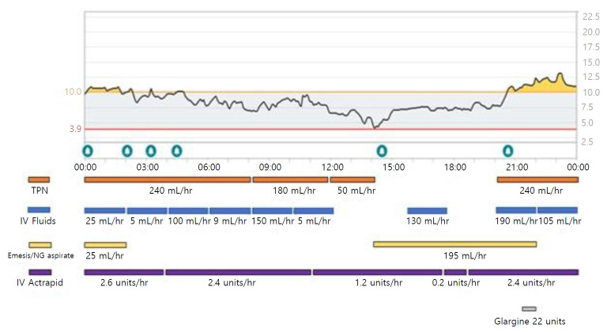Click the orange TPN legend swatch
607x332 pixels.
pyautogui.click(x=39, y=179)
